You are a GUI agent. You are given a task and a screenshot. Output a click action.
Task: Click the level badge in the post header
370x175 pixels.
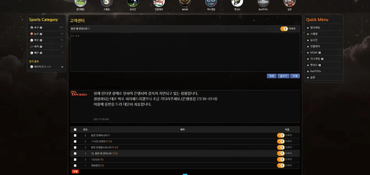coord(284,29)
